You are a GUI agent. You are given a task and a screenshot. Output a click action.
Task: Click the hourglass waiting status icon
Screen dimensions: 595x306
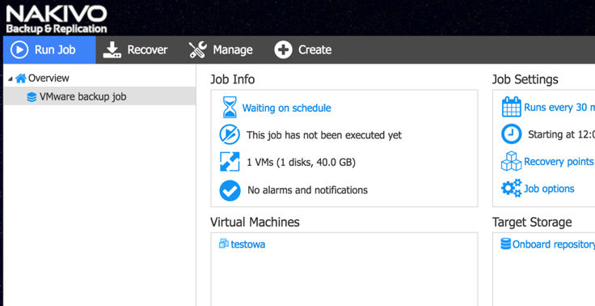(x=230, y=107)
